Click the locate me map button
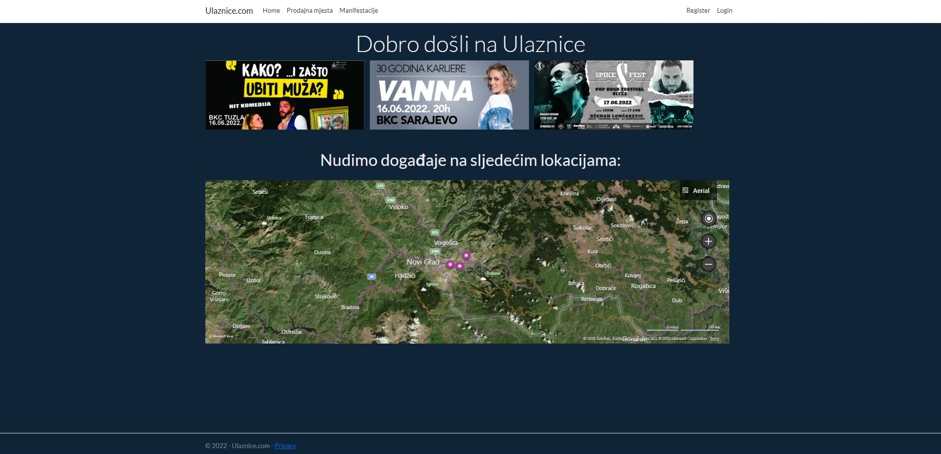Viewport: 941px width, 454px height. click(x=708, y=218)
